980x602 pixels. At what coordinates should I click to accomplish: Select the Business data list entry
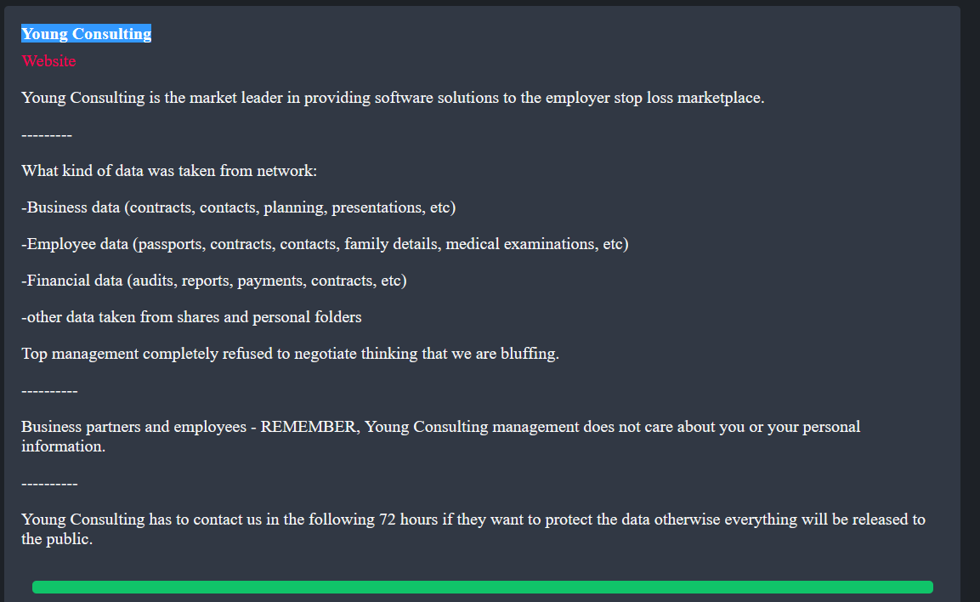[238, 207]
